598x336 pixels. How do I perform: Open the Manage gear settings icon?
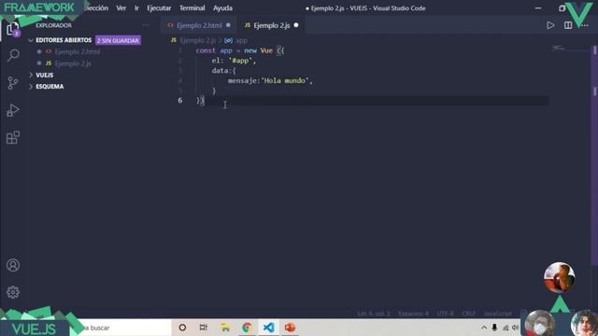13,292
